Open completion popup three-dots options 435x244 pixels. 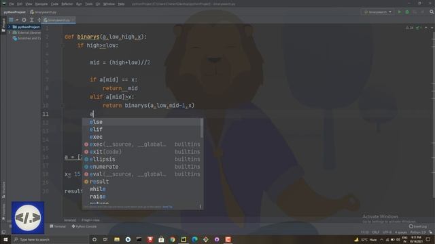[200, 207]
